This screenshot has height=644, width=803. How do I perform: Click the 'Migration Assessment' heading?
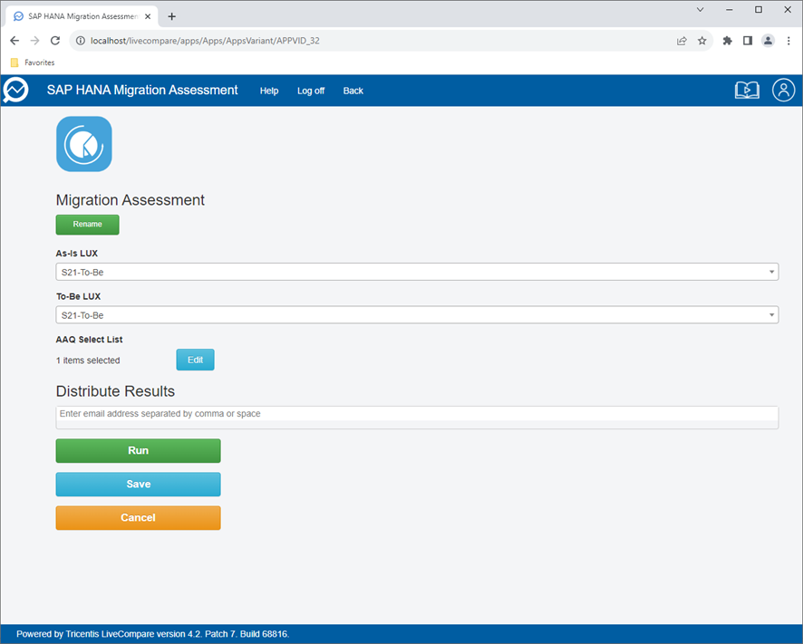click(x=131, y=199)
